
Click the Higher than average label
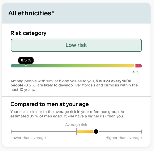123,138
